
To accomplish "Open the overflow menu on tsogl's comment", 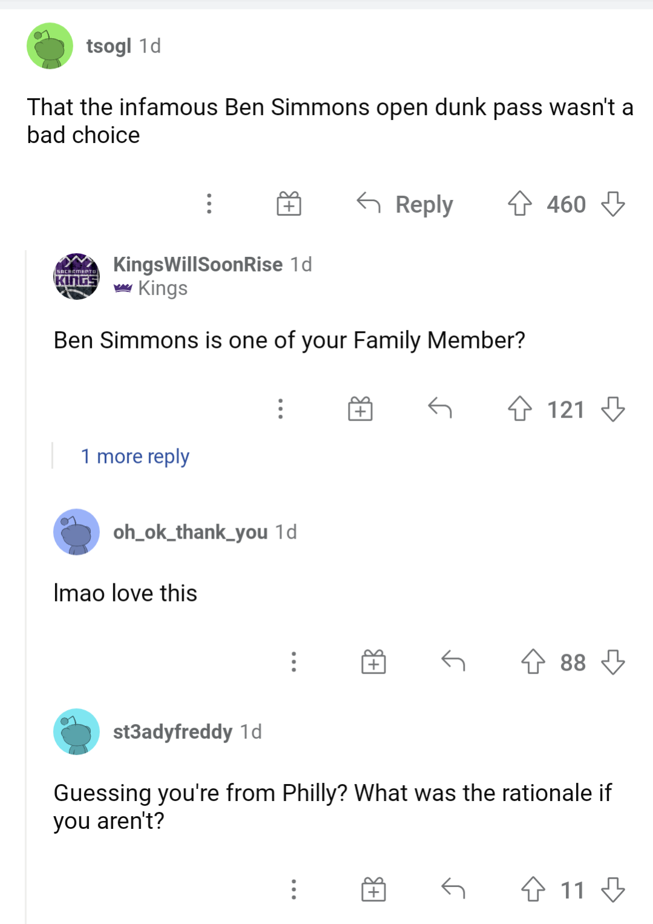I will tap(209, 204).
